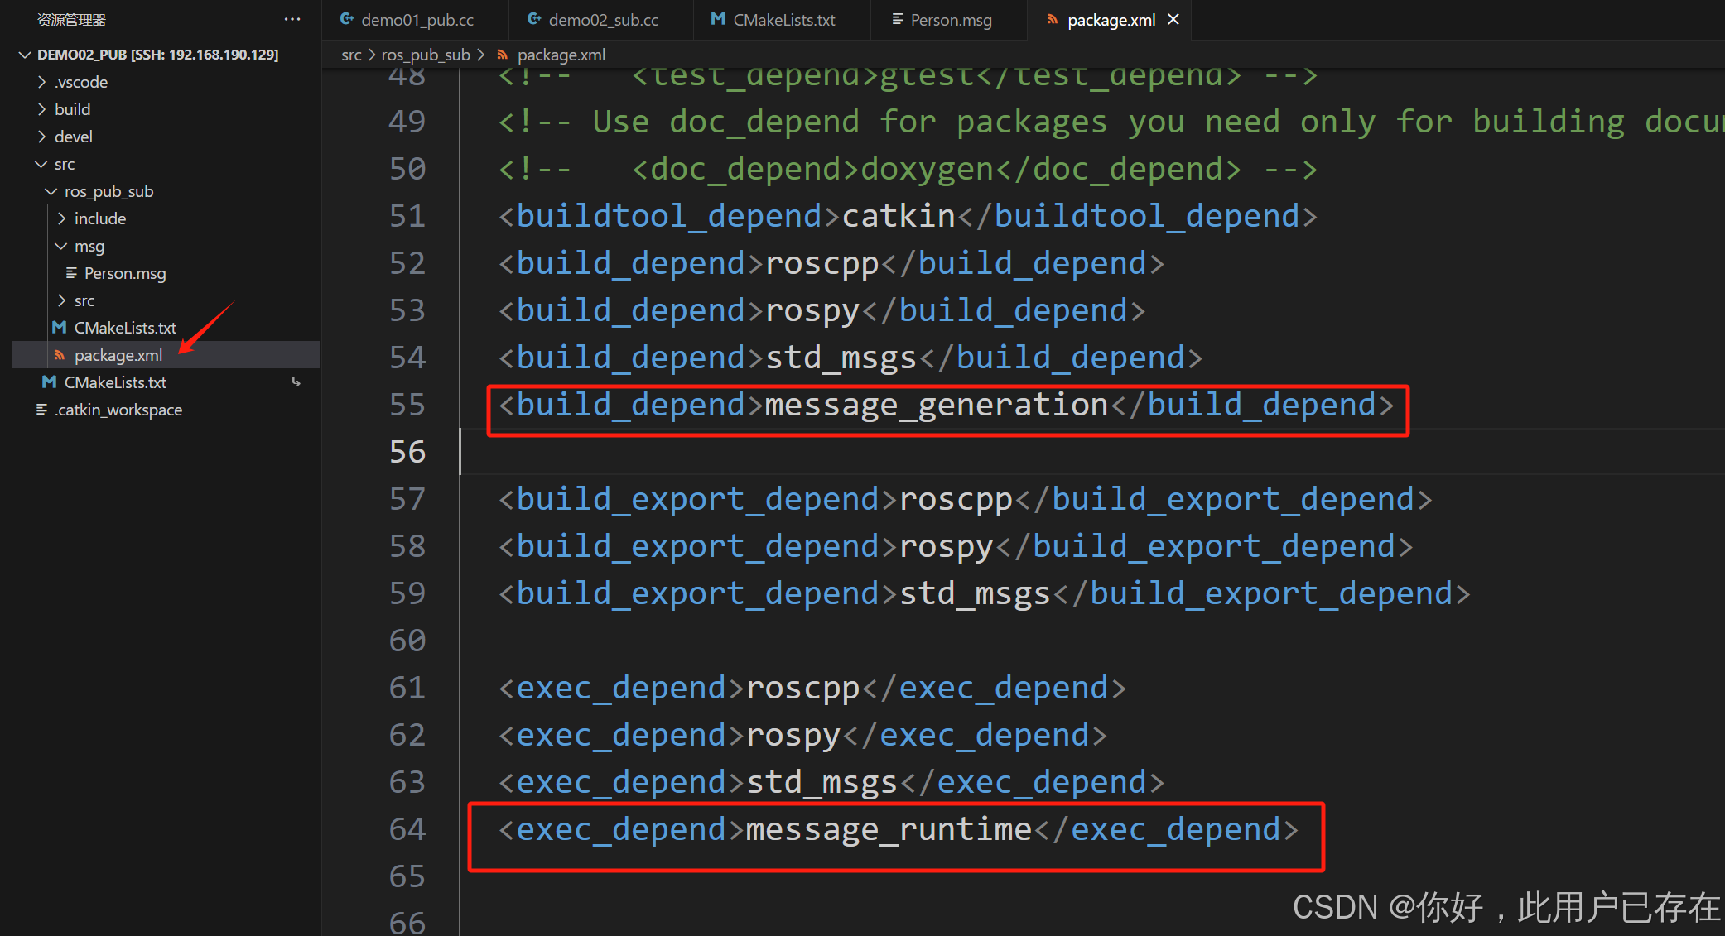Click the CMake icon on CMakeLists.txt tab
Screen dimensions: 1725x936
click(x=717, y=19)
